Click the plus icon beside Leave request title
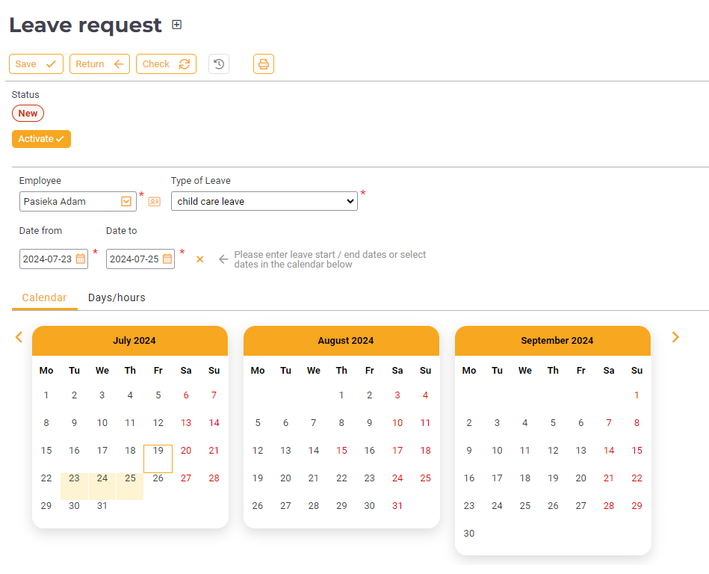This screenshot has width=709, height=574. tap(177, 25)
